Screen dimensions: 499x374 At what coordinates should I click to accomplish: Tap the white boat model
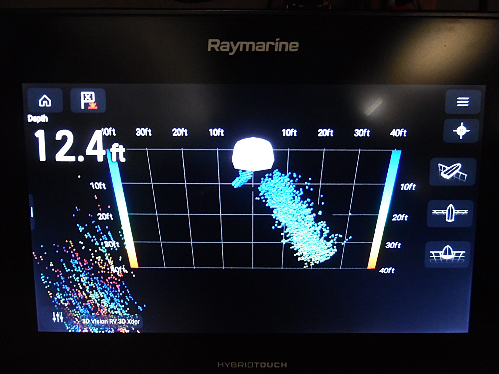(x=253, y=154)
